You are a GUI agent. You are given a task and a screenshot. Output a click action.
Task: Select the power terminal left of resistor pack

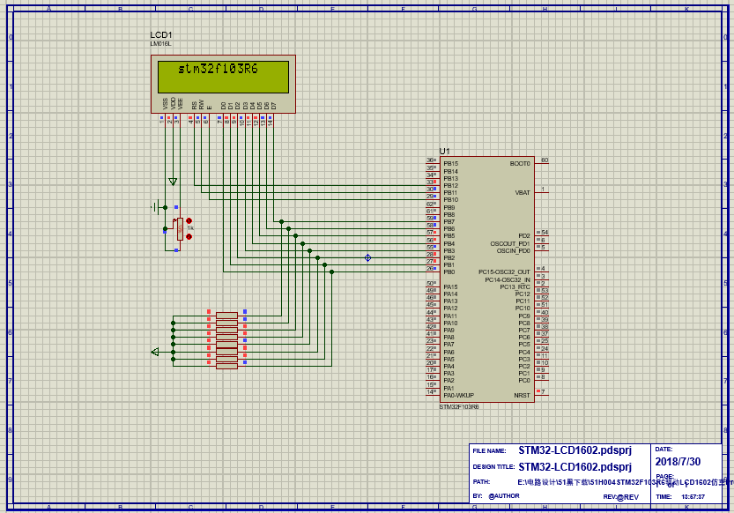155,352
